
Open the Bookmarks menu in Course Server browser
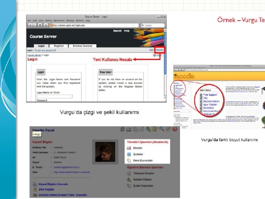59,21
